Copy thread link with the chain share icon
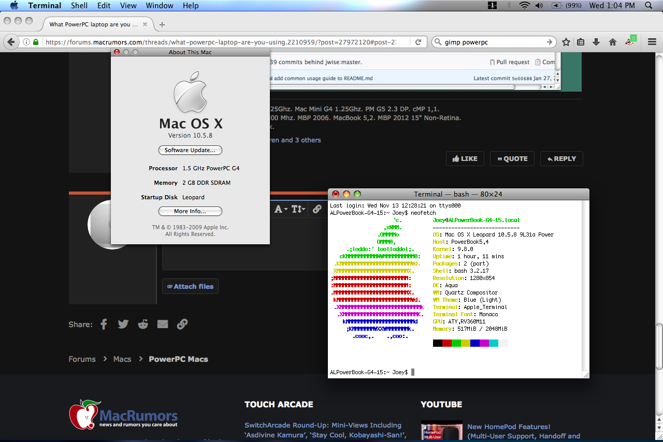Viewport: 663px width, 442px height. 182,325
